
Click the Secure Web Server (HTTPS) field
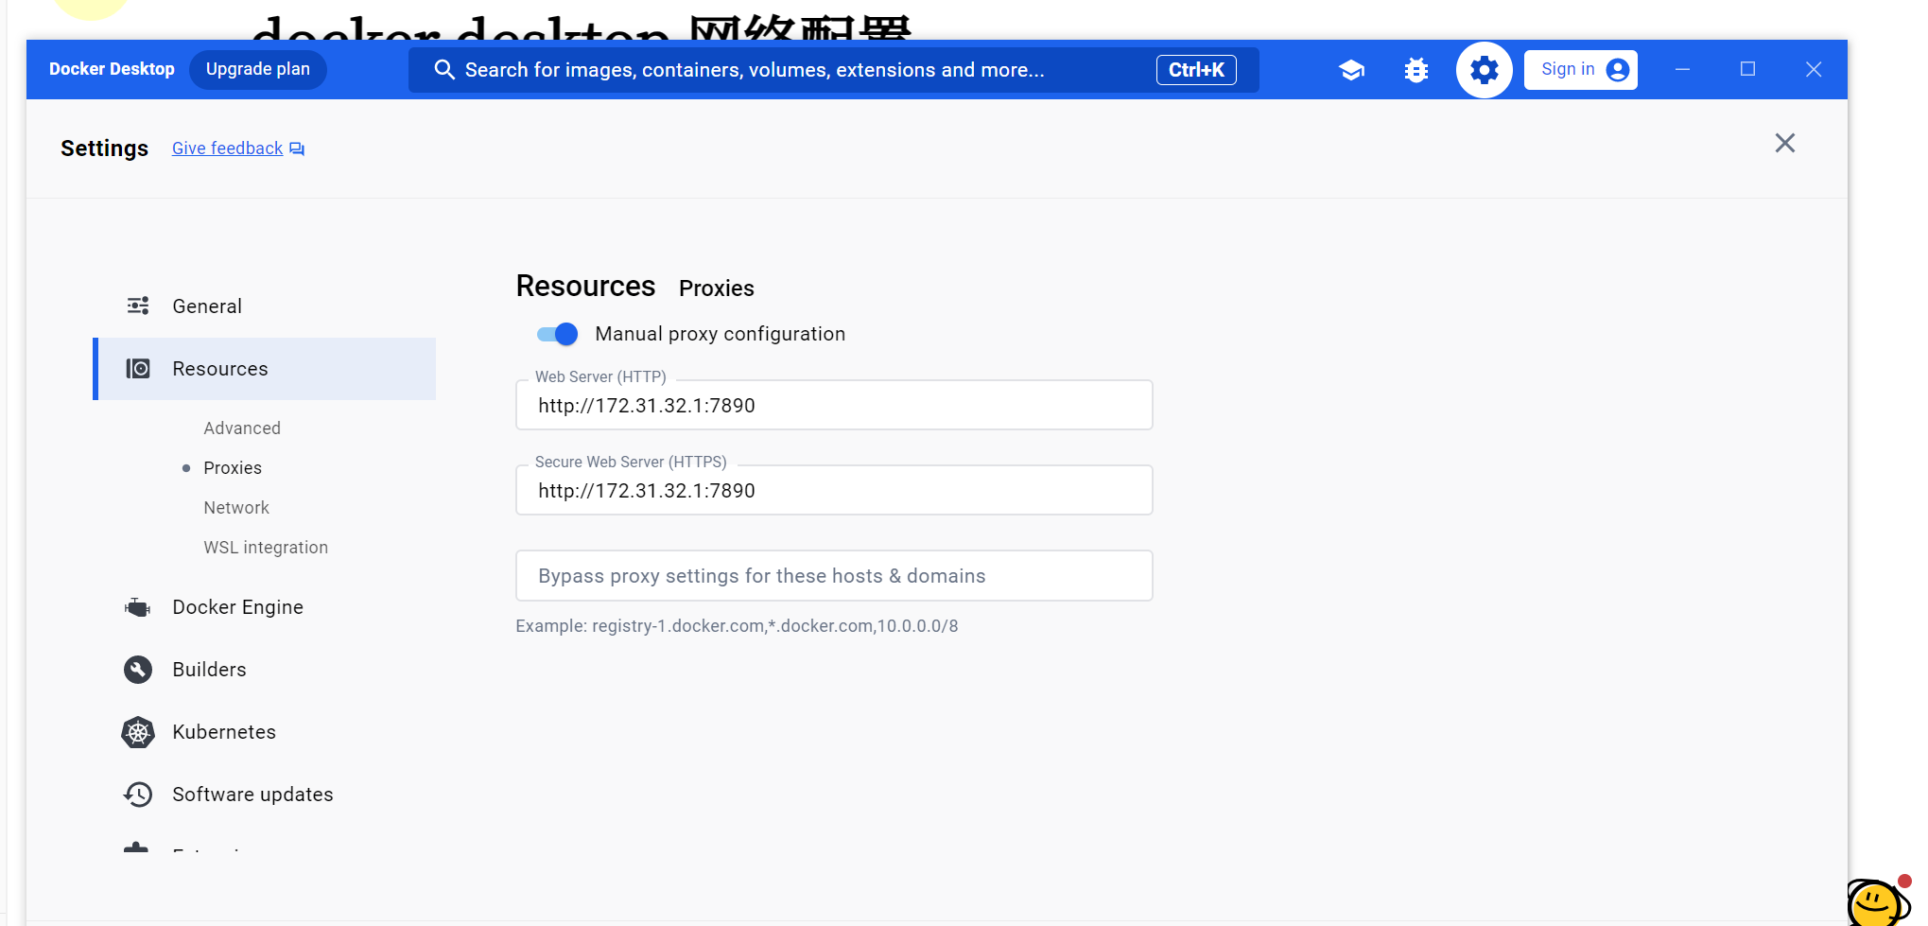click(834, 491)
